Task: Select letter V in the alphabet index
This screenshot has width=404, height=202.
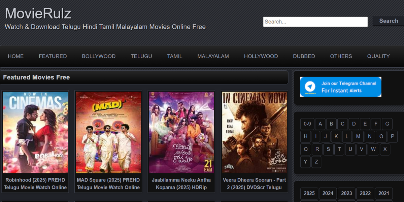Action: pyautogui.click(x=361, y=149)
